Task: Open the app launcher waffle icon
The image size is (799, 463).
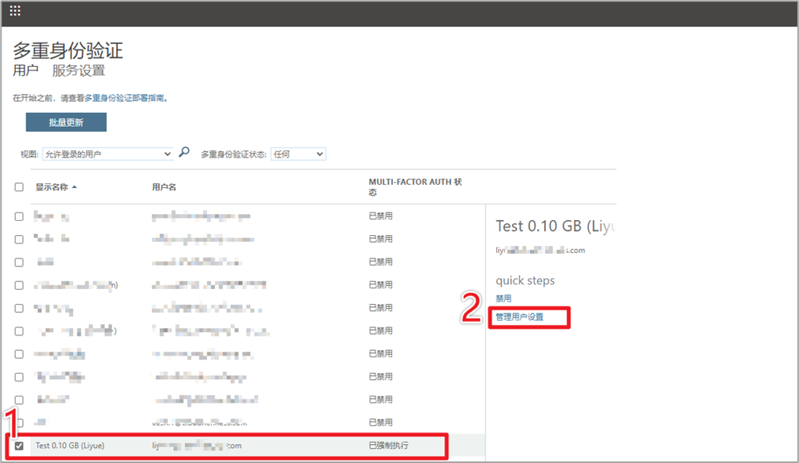Action: tap(15, 12)
